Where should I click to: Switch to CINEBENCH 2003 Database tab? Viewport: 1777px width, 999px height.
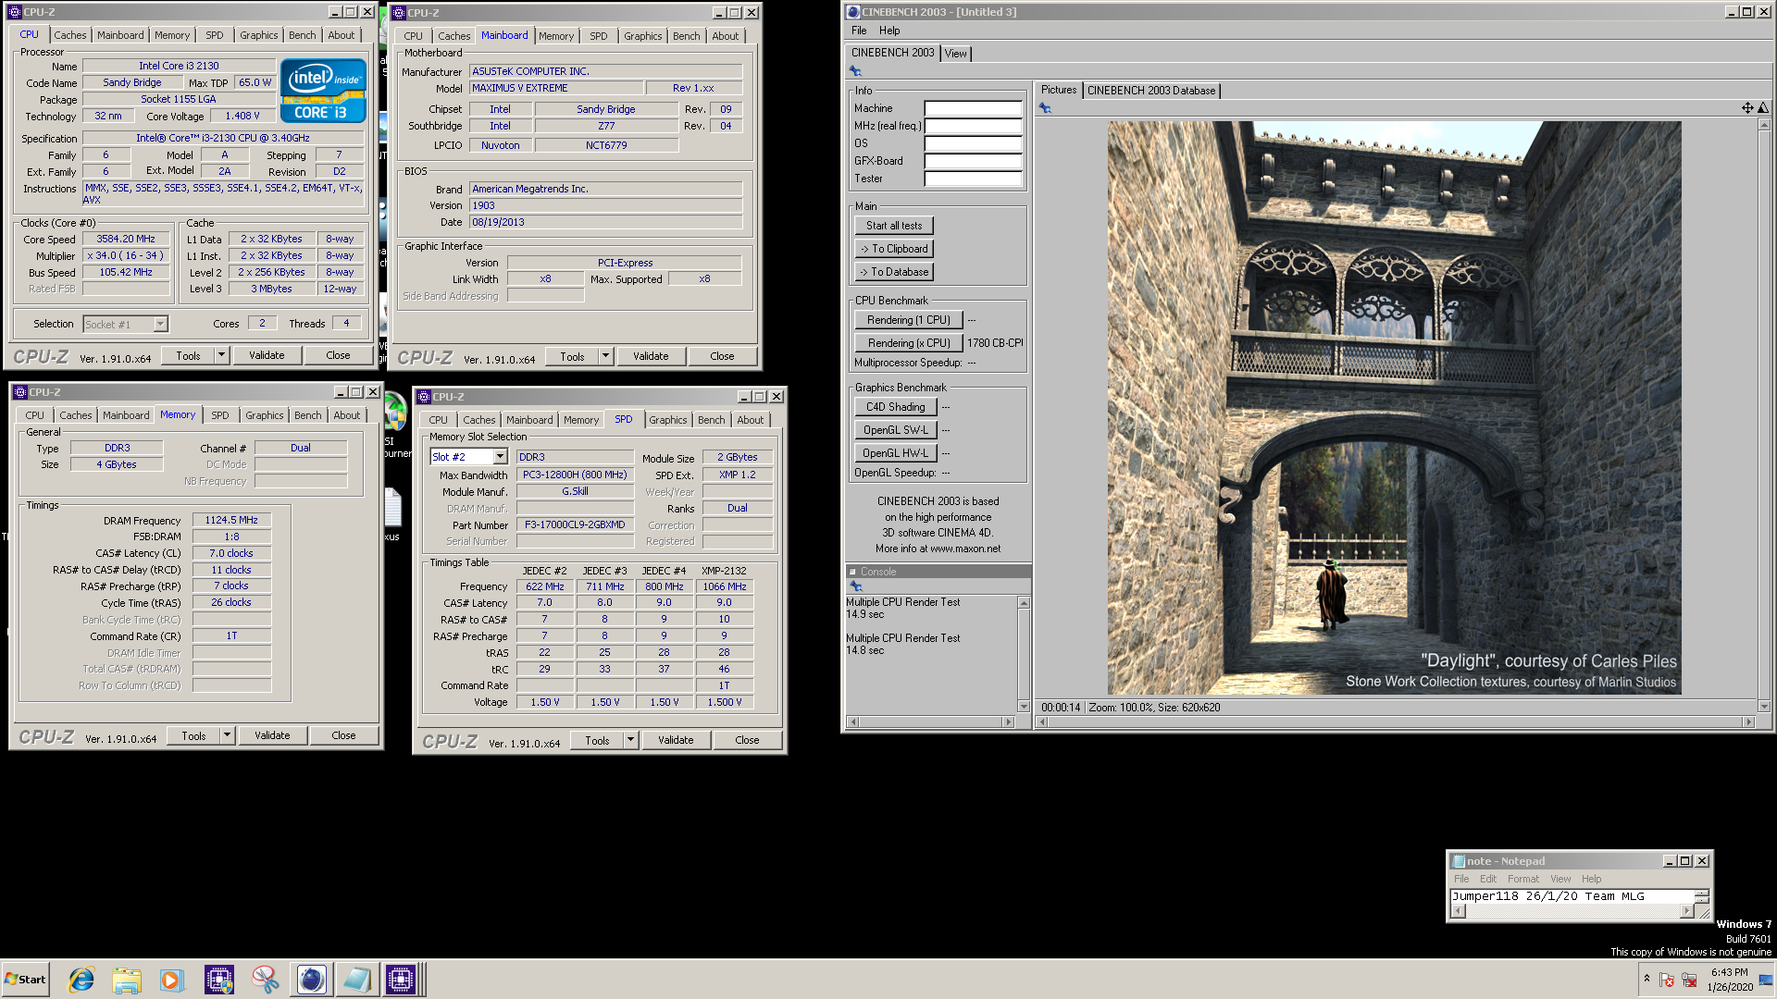pyautogui.click(x=1151, y=91)
